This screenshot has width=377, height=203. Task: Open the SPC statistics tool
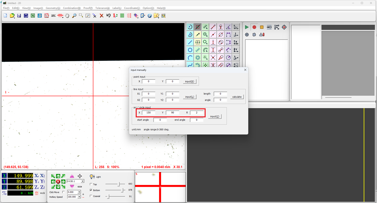point(53,16)
